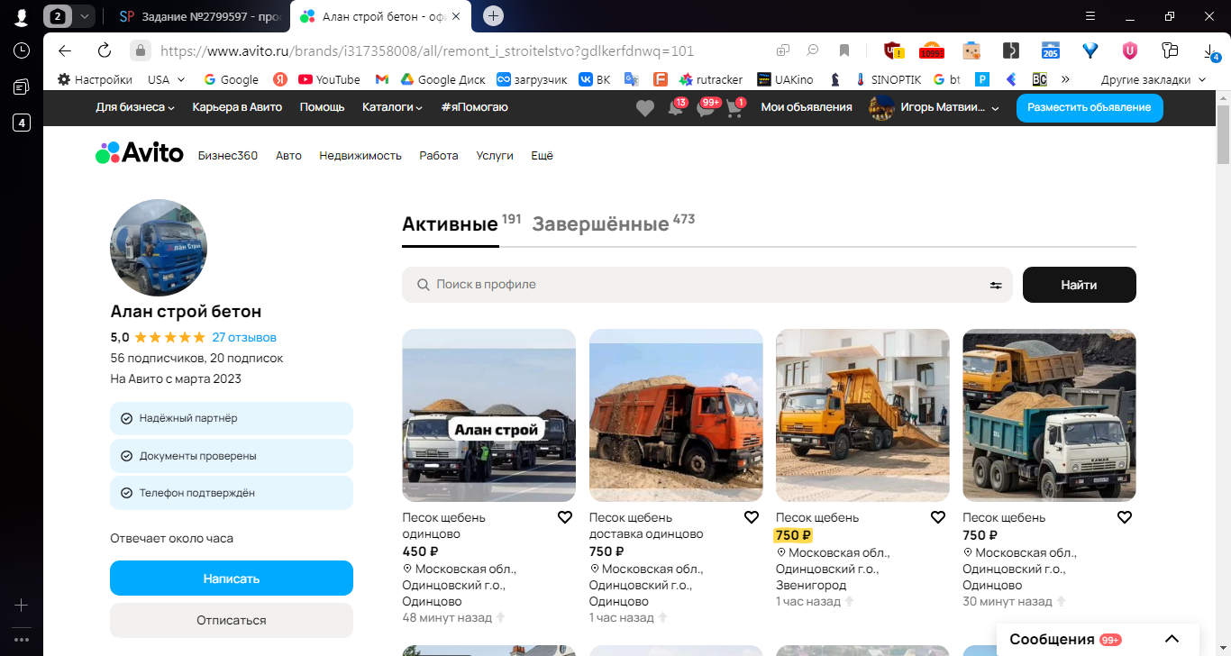Click the Avito logo
This screenshot has height=656, width=1231.
tap(140, 153)
